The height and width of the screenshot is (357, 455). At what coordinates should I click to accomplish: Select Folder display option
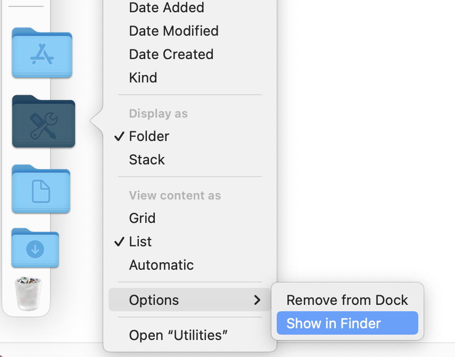(149, 136)
